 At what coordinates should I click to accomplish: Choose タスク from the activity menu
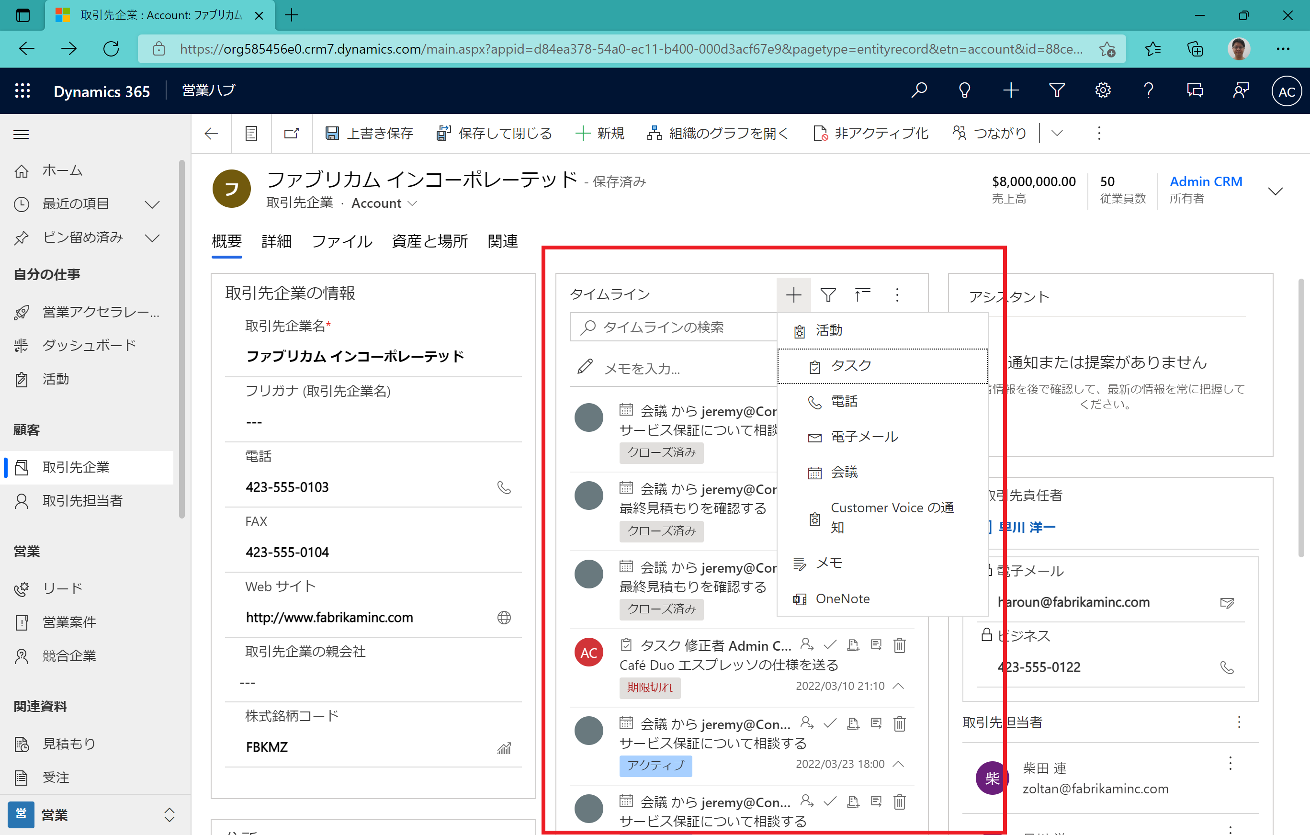tap(882, 366)
